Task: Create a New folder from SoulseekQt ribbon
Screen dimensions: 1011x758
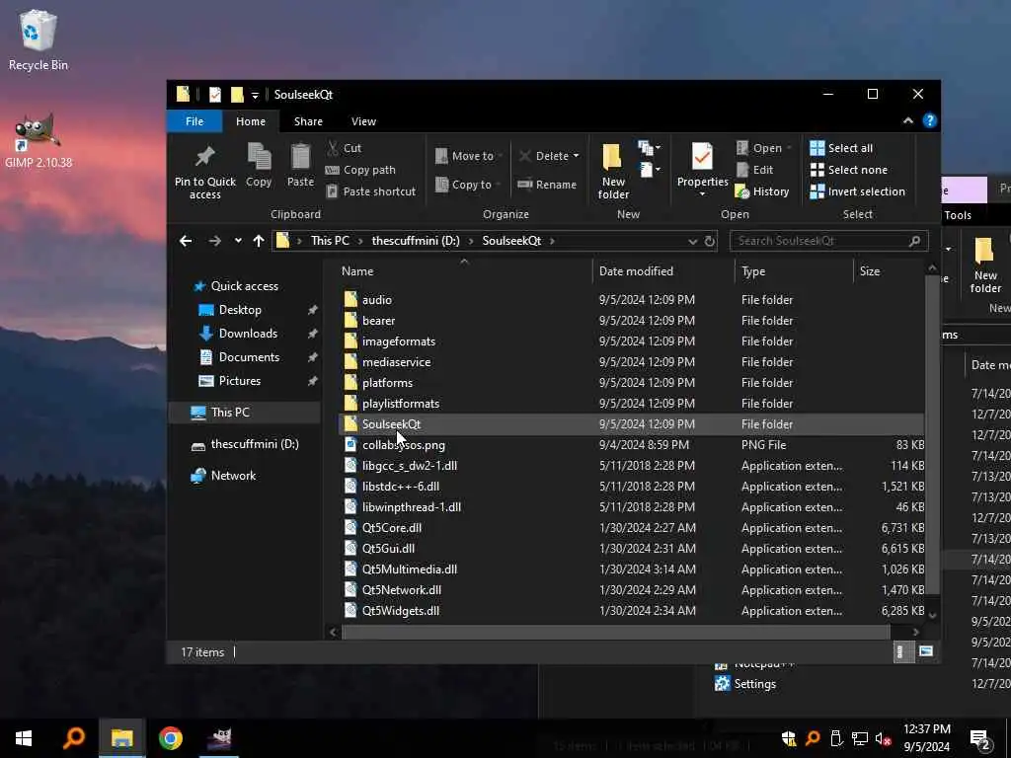Action: tap(613, 172)
